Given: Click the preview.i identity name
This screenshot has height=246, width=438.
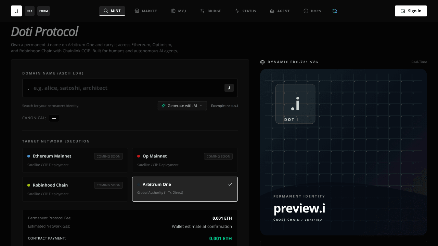Looking at the screenshot, I should click(x=299, y=208).
